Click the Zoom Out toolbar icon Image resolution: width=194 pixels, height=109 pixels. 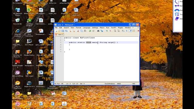click(110, 31)
